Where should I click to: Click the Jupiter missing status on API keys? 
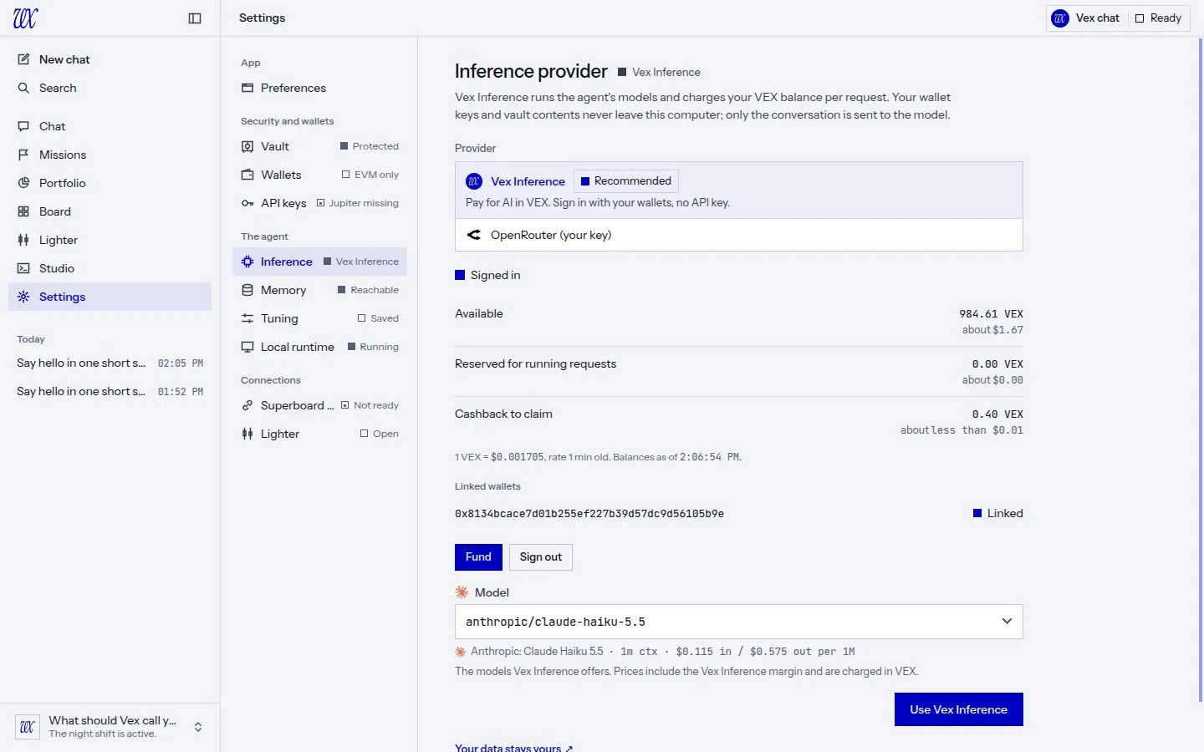[358, 203]
